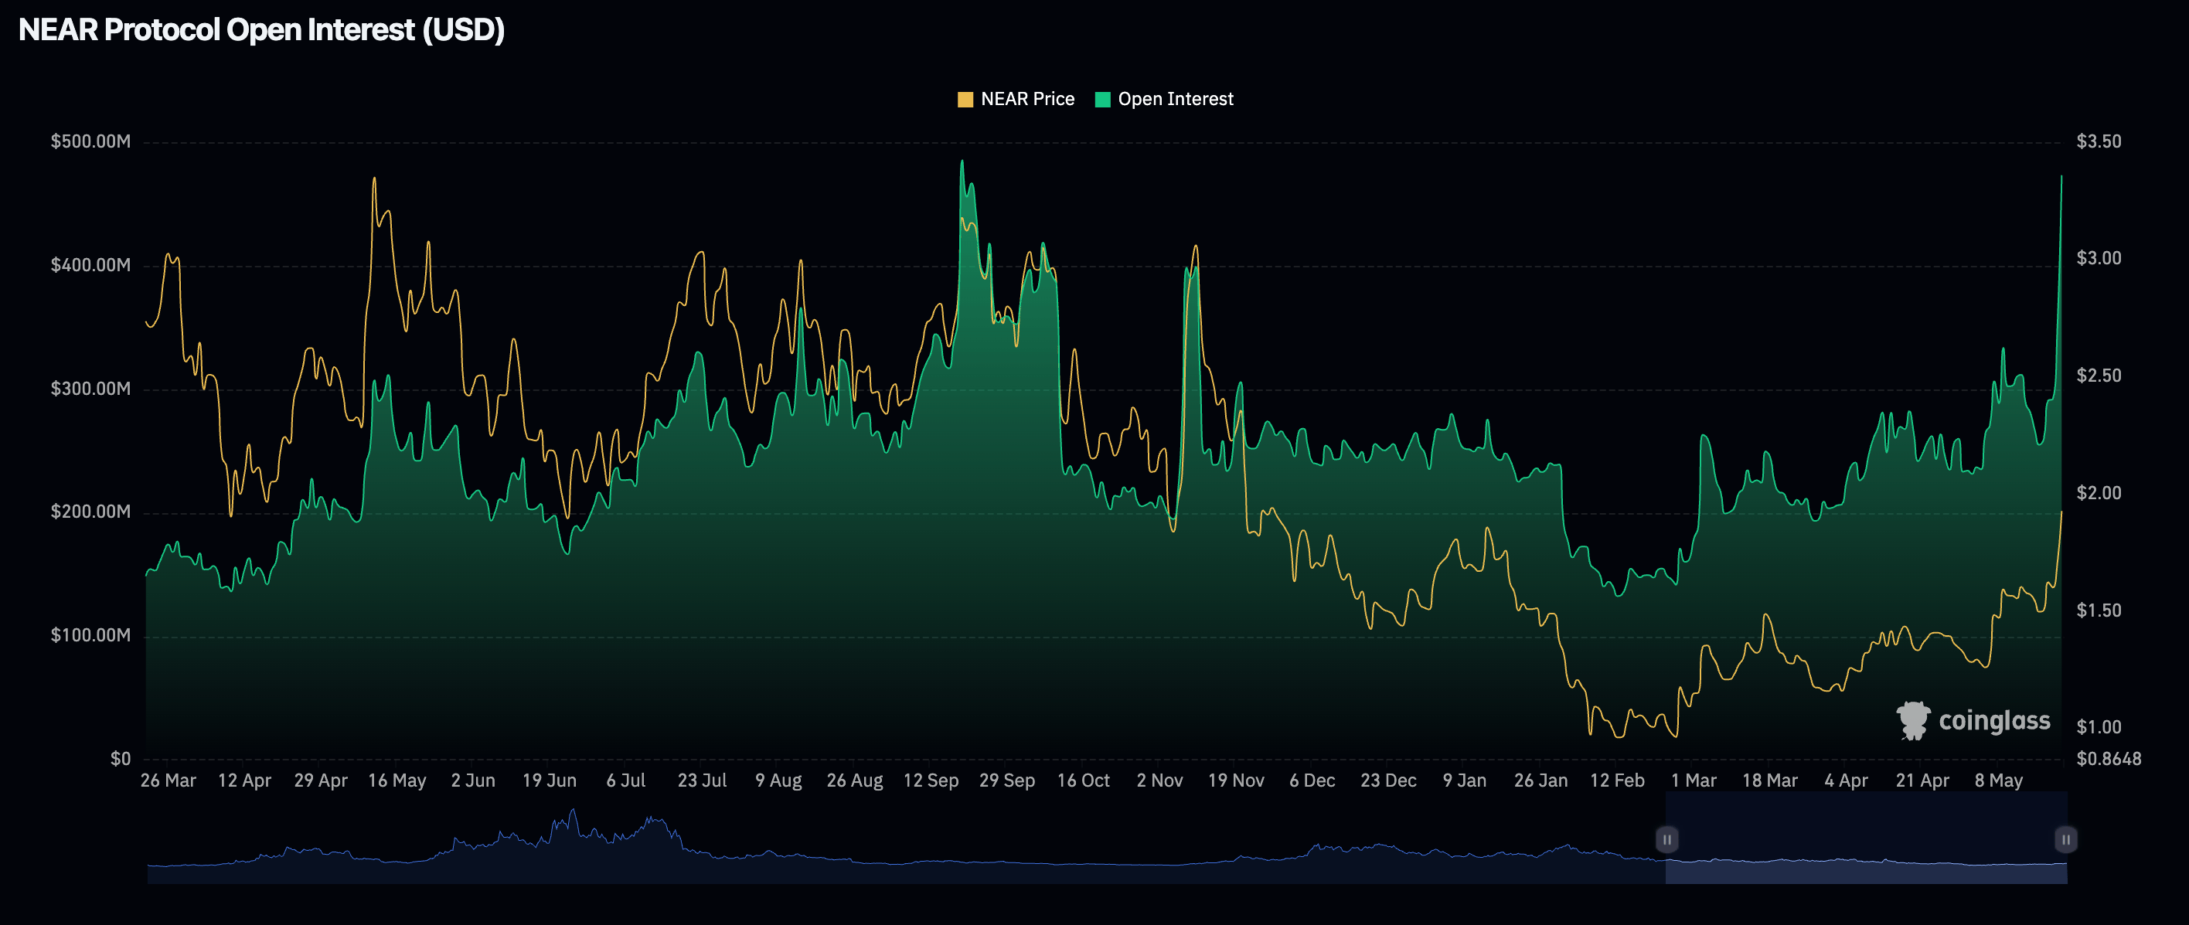Screen dimensions: 2189x925
Task: Click the 23 Jul date label
Action: [x=702, y=780]
